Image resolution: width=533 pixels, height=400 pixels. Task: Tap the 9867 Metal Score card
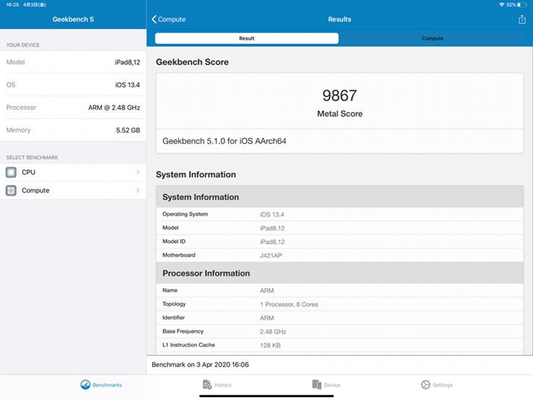pos(339,102)
